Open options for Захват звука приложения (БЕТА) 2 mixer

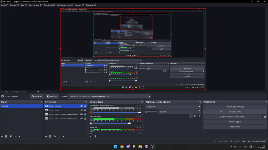coord(91,108)
